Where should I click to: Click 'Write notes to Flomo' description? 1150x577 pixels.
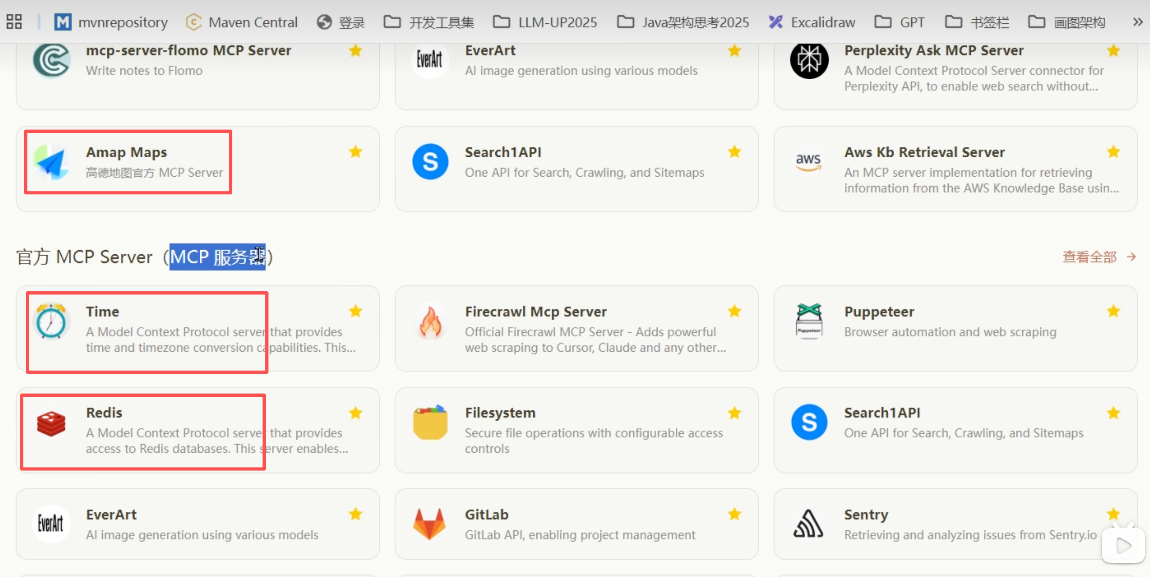click(x=144, y=70)
